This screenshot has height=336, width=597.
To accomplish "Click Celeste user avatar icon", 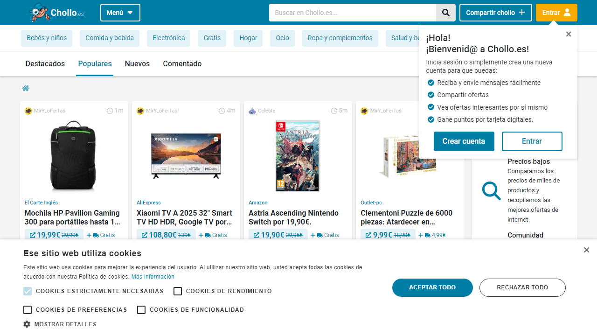I will click(252, 111).
